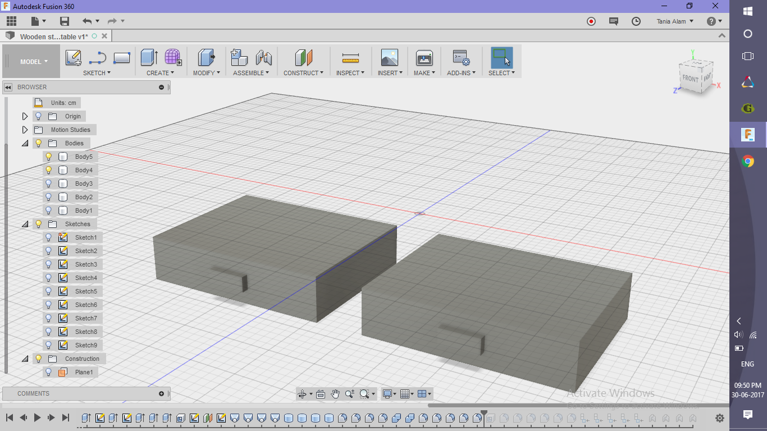Screen dimensions: 767x431
Task: Toggle visibility bulb of Plane1
Action: (x=49, y=372)
